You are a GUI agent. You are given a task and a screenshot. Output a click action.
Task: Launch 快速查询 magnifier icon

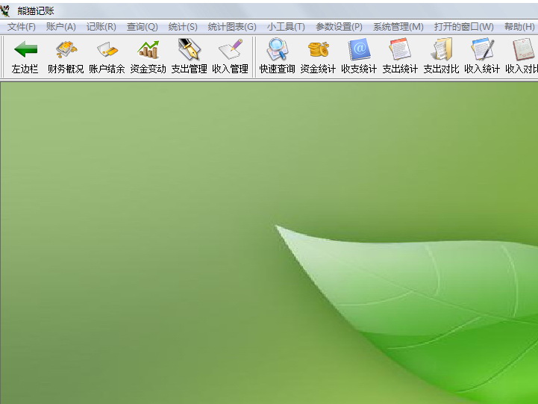[x=277, y=51]
